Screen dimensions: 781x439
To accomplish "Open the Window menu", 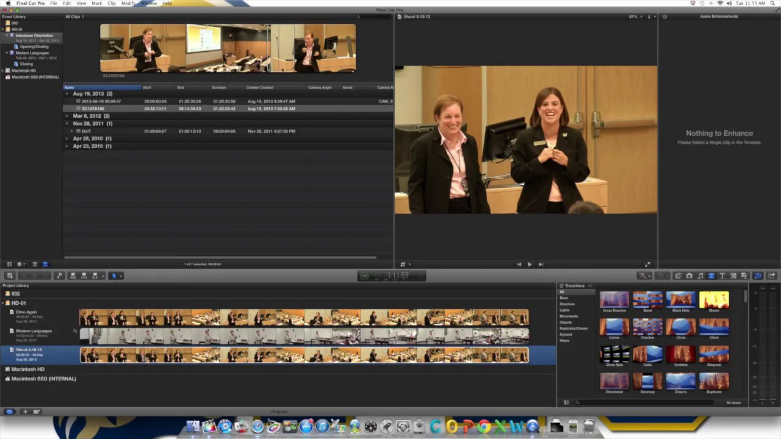I will coord(149,3).
